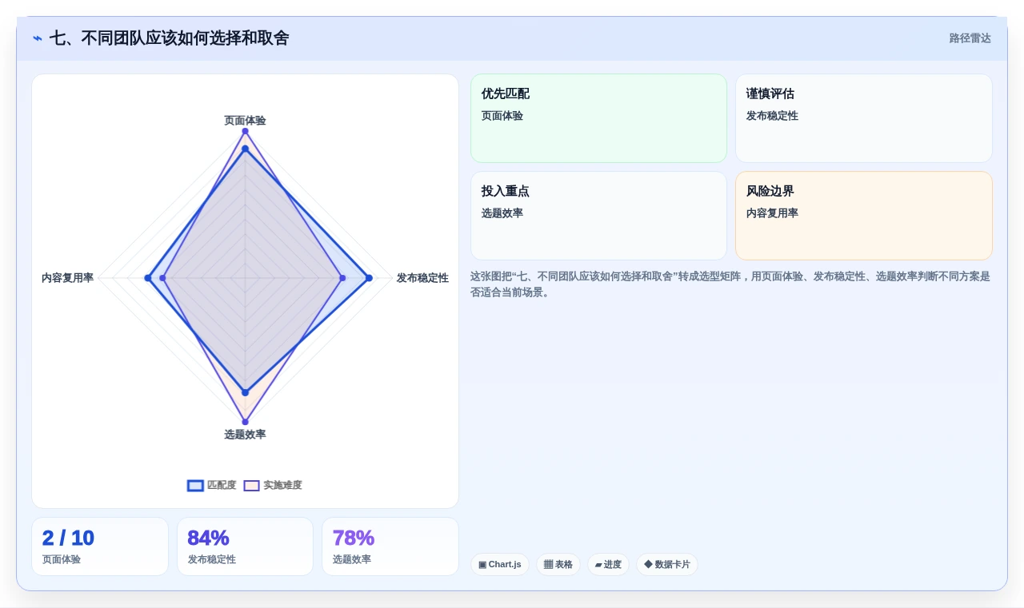Click the 内容复用率 radar axis label
The height and width of the screenshot is (608, 1024).
[x=67, y=278]
